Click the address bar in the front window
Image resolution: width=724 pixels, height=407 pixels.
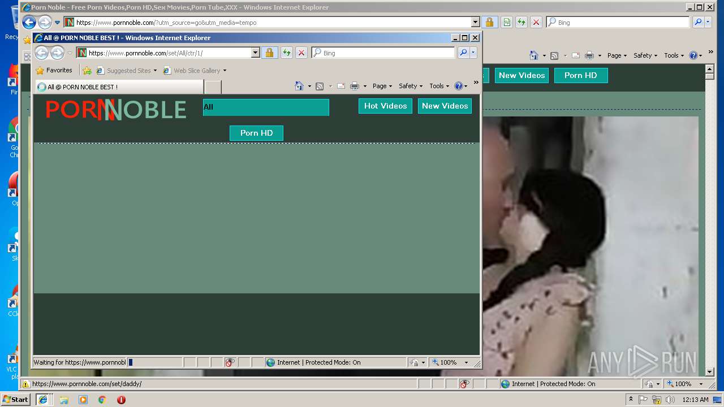[169, 53]
